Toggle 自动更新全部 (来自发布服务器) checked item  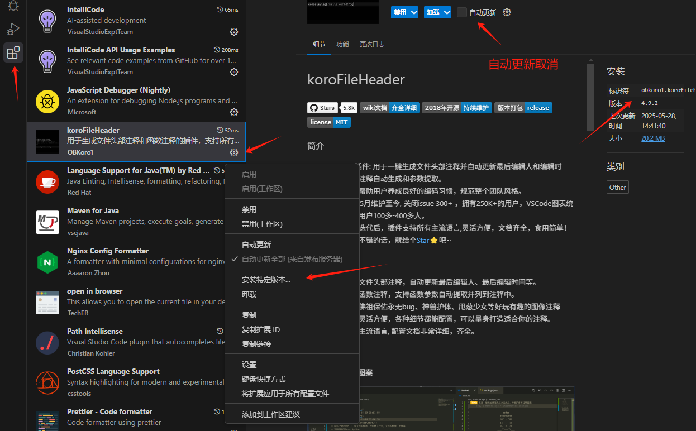[x=292, y=259]
